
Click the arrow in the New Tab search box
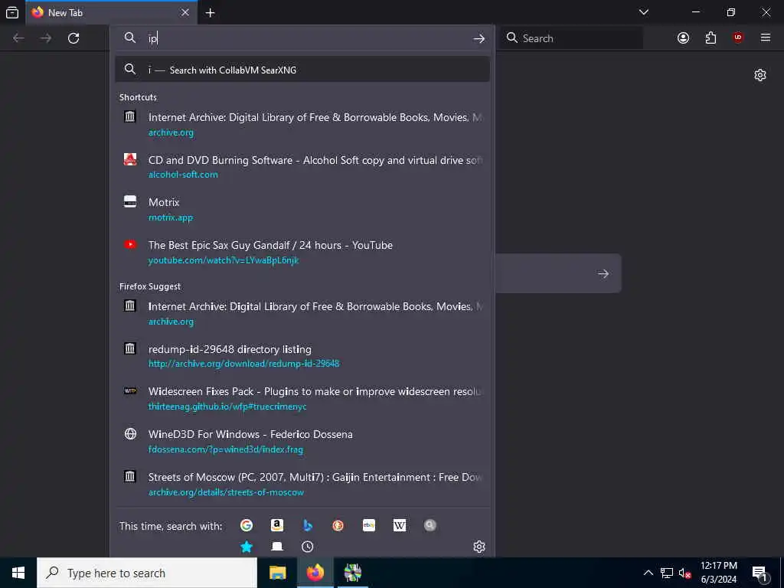[x=603, y=273]
